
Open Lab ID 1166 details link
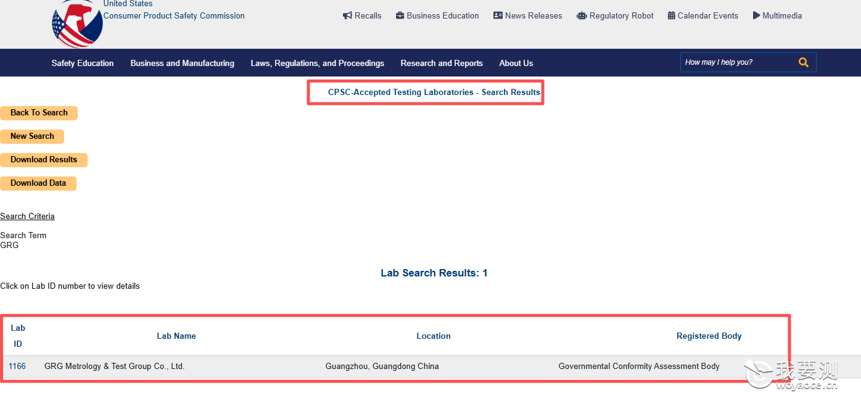click(17, 366)
